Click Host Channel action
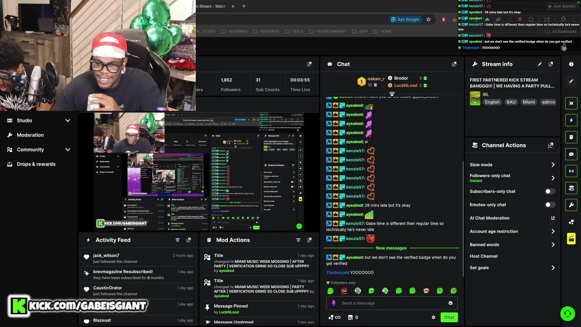The height and width of the screenshot is (327, 581). click(x=483, y=256)
